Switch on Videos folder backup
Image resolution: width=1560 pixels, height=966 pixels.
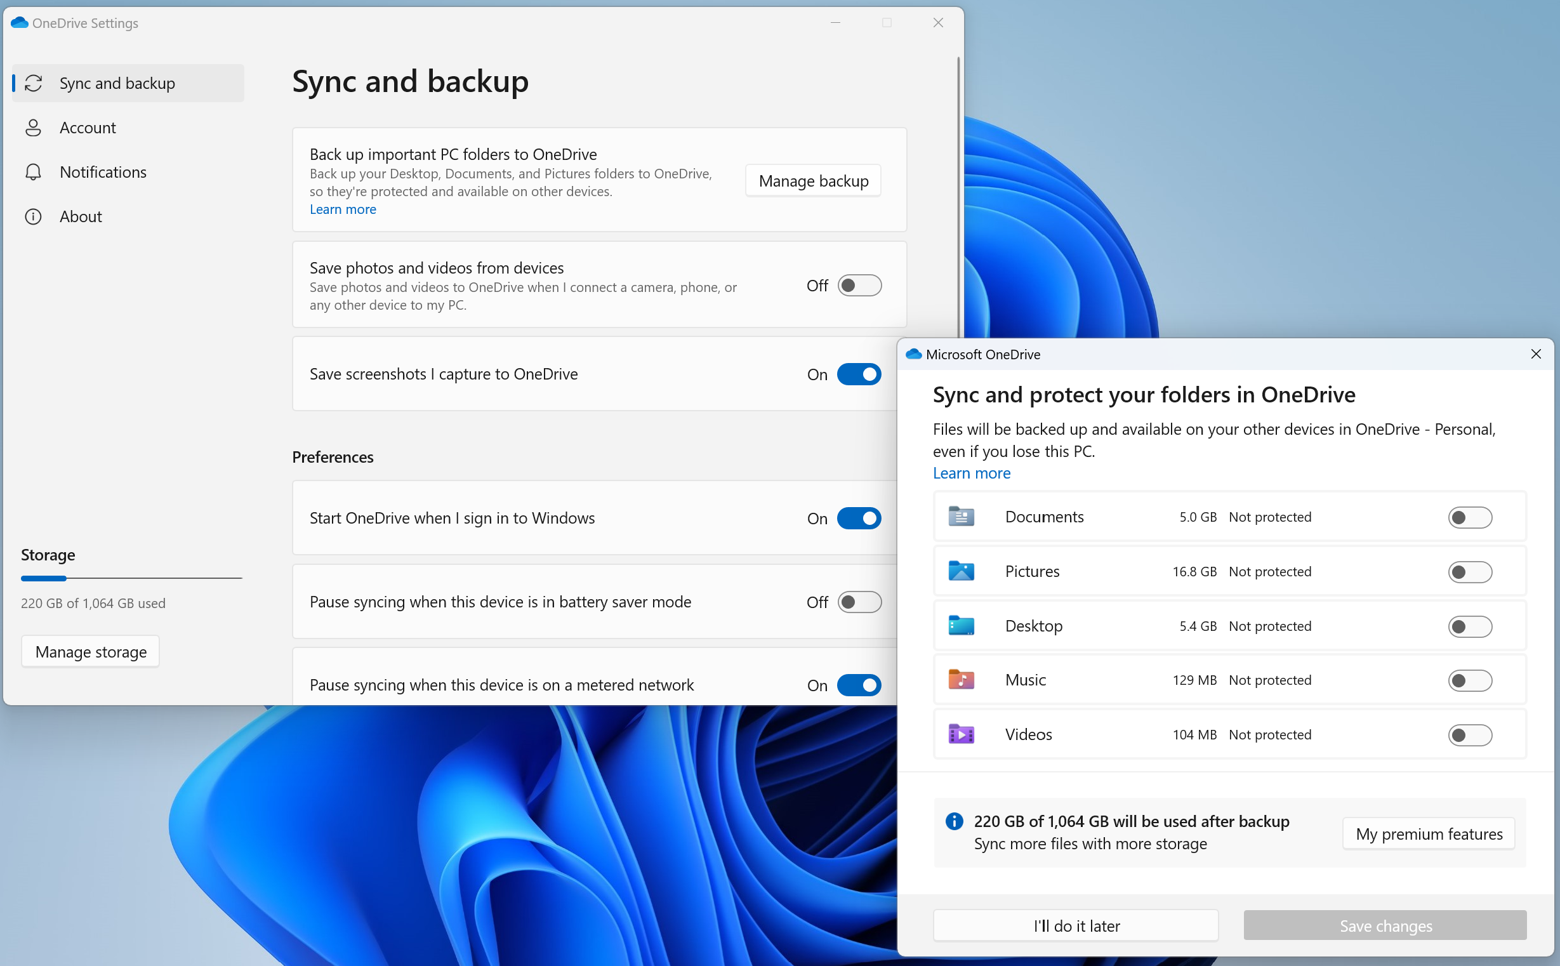(1470, 735)
